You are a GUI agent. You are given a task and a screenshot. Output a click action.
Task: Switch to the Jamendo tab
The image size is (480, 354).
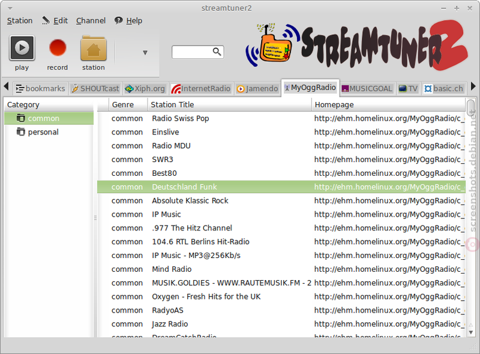(257, 89)
